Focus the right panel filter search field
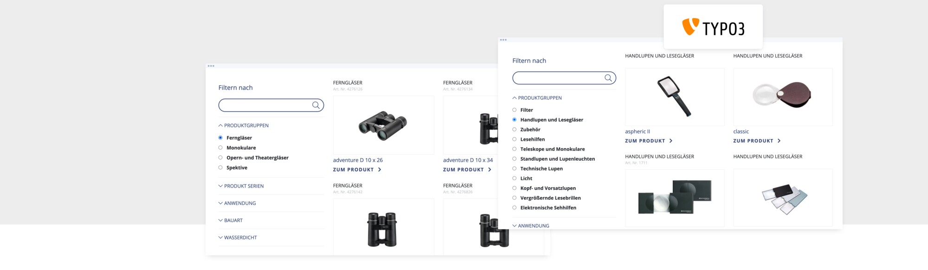The image size is (928, 270). [x=564, y=78]
